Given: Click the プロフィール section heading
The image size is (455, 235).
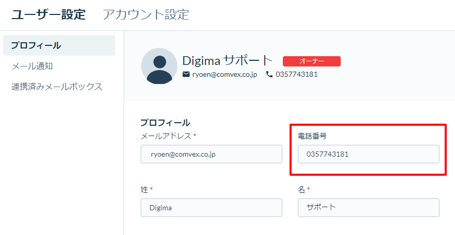Looking at the screenshot, I should (165, 123).
